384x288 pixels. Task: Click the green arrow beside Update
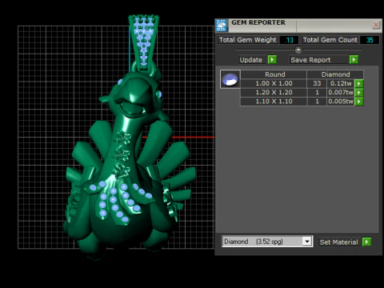coord(272,59)
